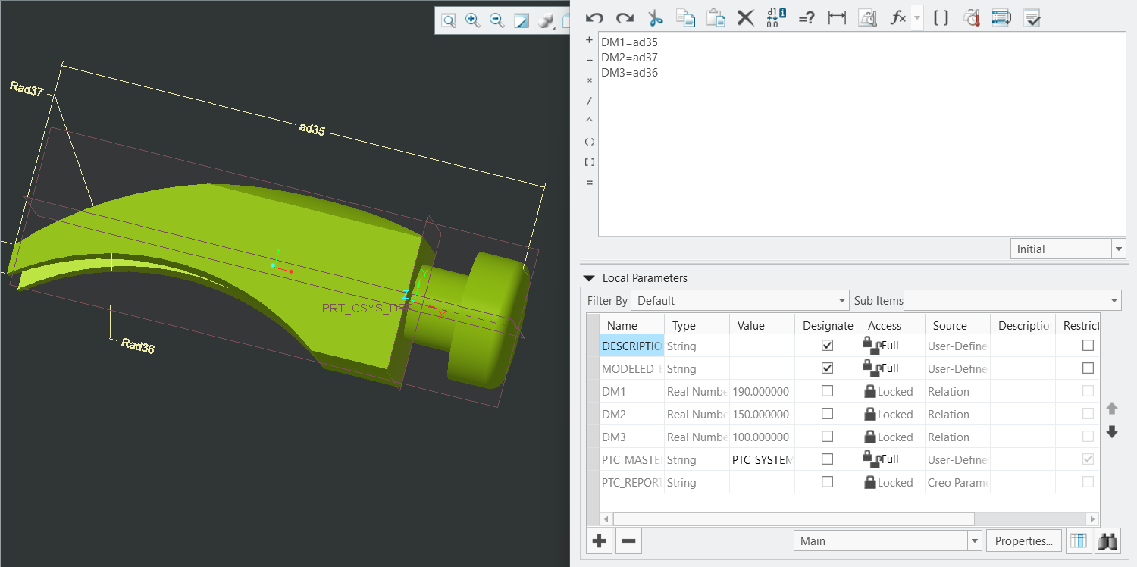Click the Undo arrow in relations toolbar
Image resolution: width=1137 pixels, height=567 pixels.
click(x=594, y=18)
